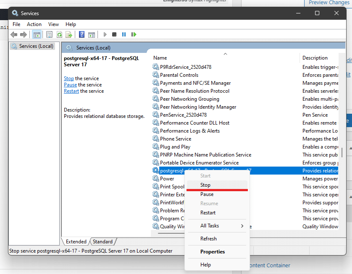Choose Pause in the context menu
352x274 pixels.
(217, 194)
